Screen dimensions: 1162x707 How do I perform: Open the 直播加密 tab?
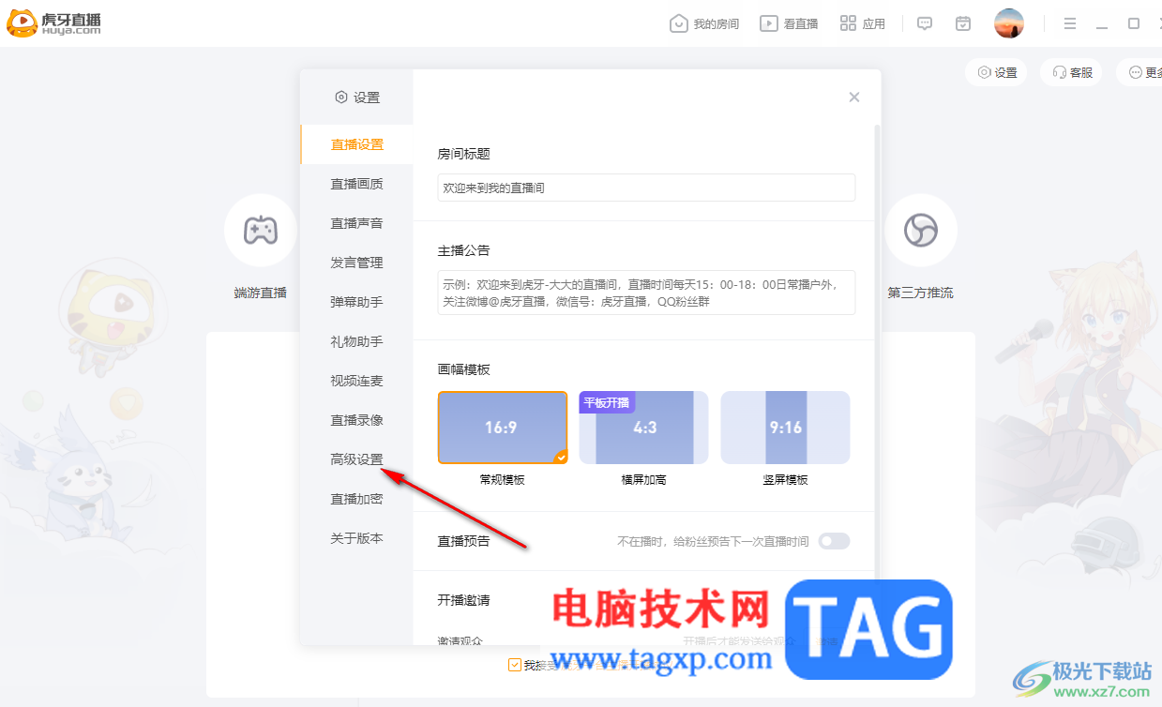356,499
